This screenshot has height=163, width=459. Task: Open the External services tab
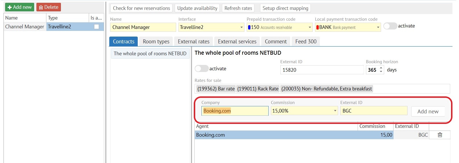(x=237, y=41)
